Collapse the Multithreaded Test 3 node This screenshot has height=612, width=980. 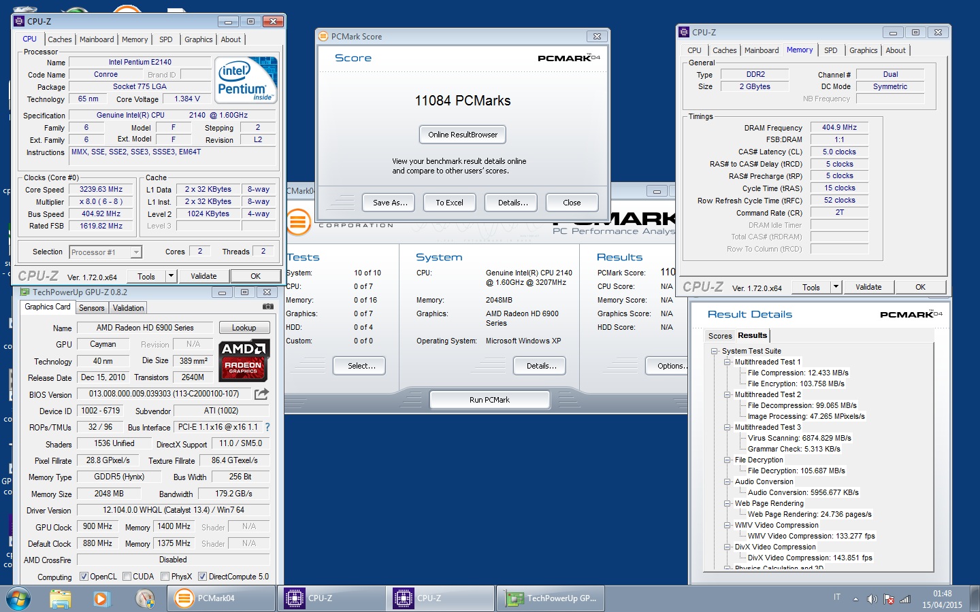click(x=728, y=427)
